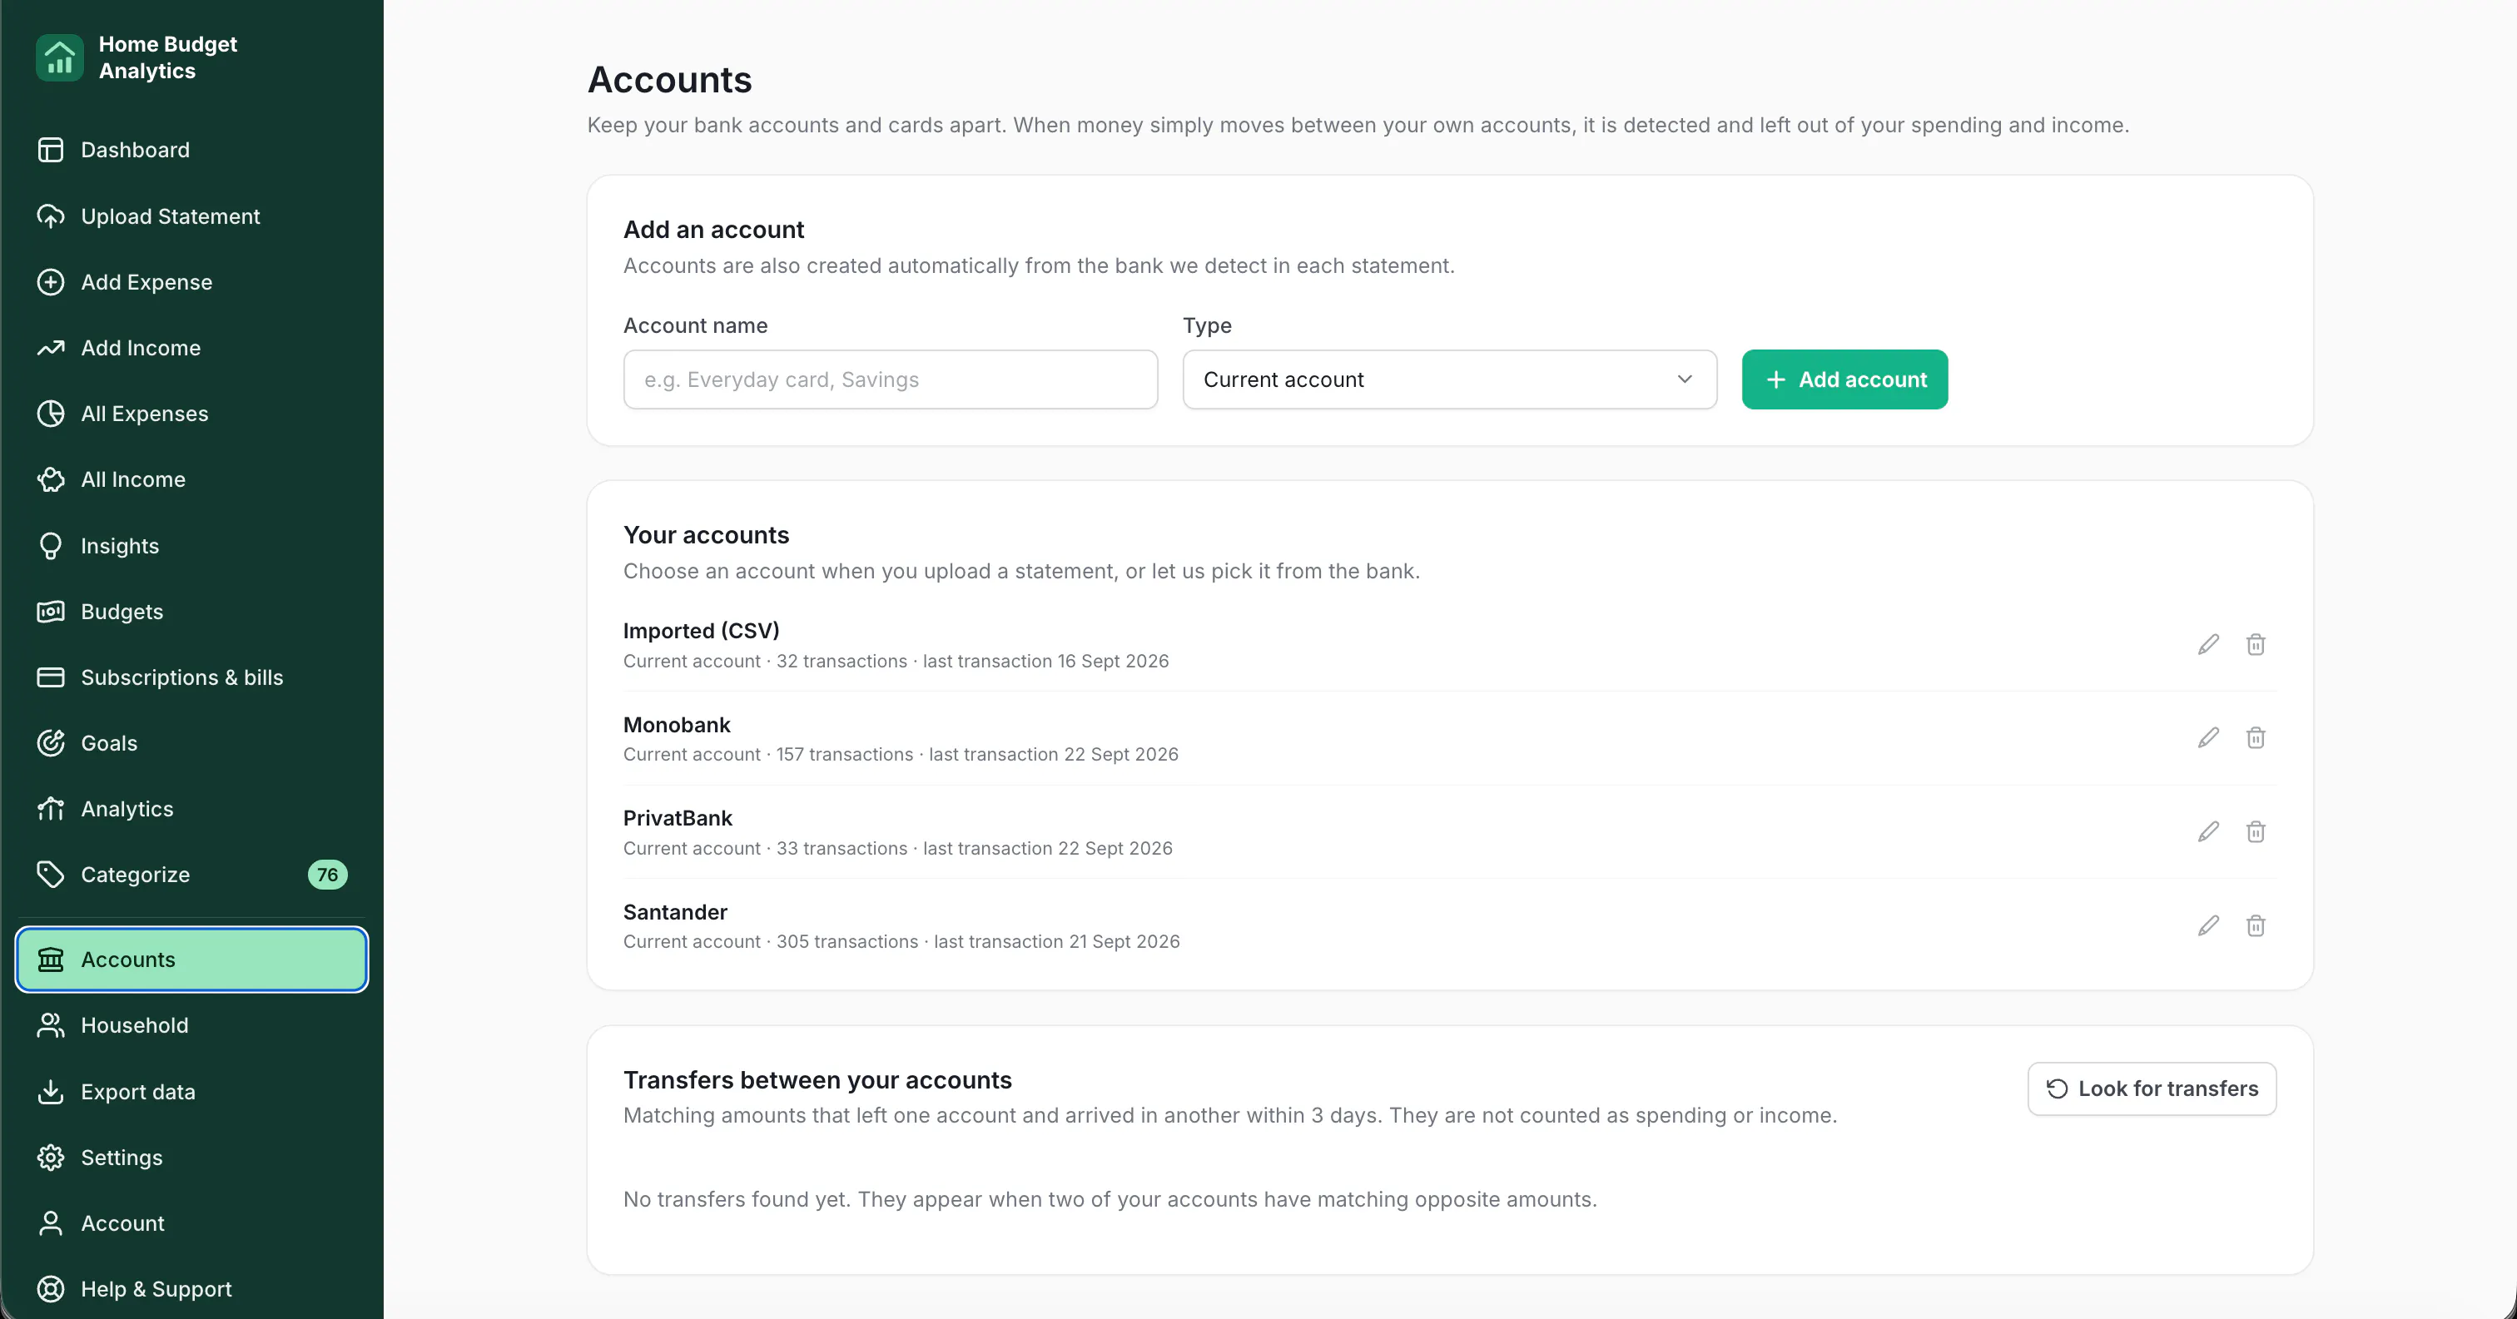Open the Account profile page
This screenshot has width=2517, height=1319.
tap(191, 1223)
